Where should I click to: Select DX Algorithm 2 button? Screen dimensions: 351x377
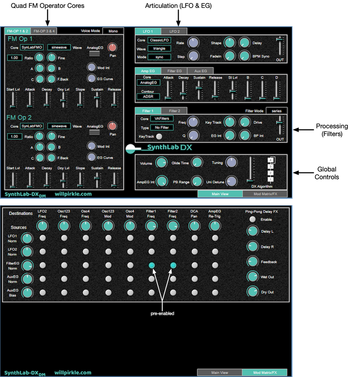(270, 173)
